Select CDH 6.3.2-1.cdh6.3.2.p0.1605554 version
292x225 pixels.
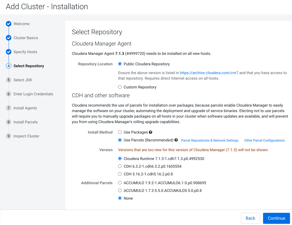[120, 167]
